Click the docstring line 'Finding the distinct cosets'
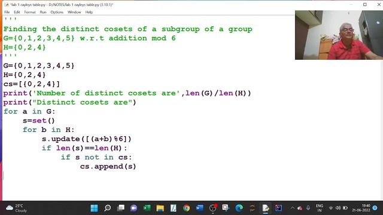The width and height of the screenshot is (383, 215). [x=127, y=29]
